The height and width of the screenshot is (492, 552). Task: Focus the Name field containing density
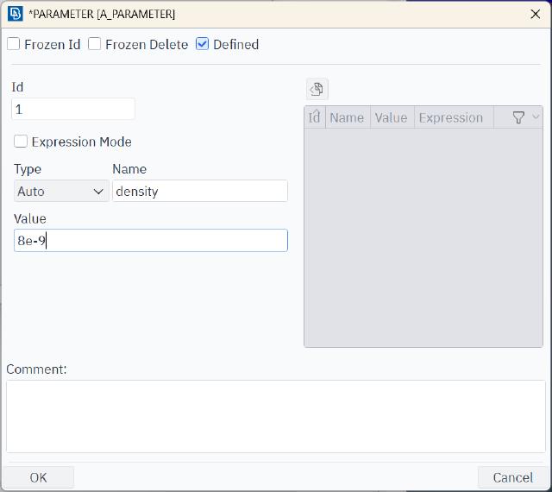(x=199, y=192)
